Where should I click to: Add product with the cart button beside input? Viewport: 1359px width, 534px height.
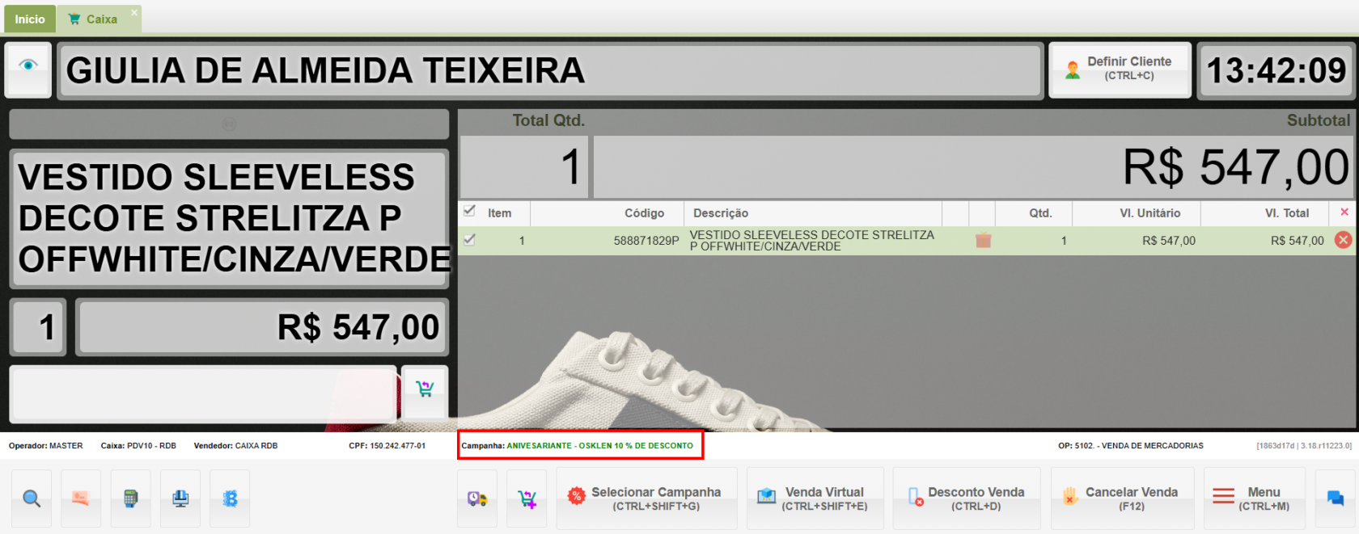coord(425,389)
